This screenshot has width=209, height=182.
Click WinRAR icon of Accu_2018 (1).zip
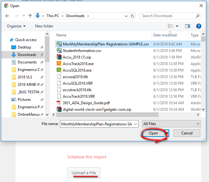[59, 57]
